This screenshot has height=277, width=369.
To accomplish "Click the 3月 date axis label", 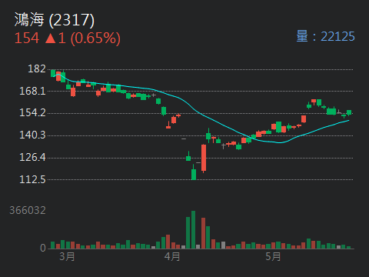I will 67,256.
